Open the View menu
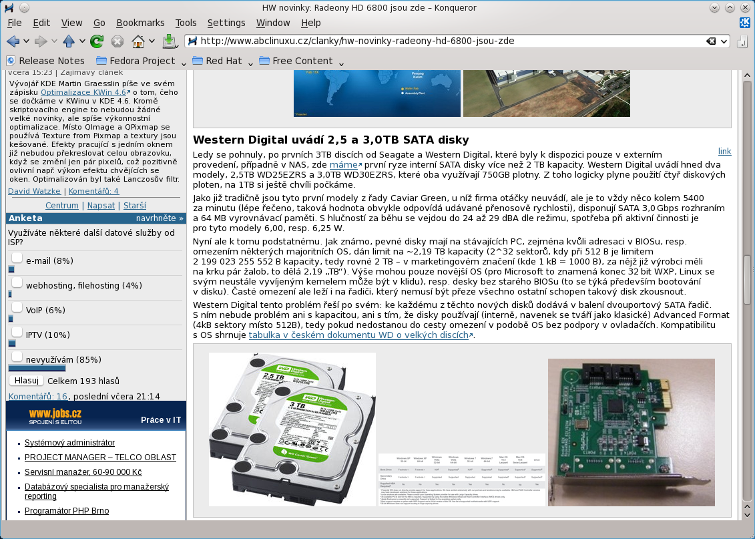The width and height of the screenshot is (755, 539). 71,23
